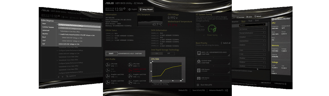Viewport: 329px width, 96px height.
Task: Select the Energy Saving tuning option
Action: click(200, 29)
